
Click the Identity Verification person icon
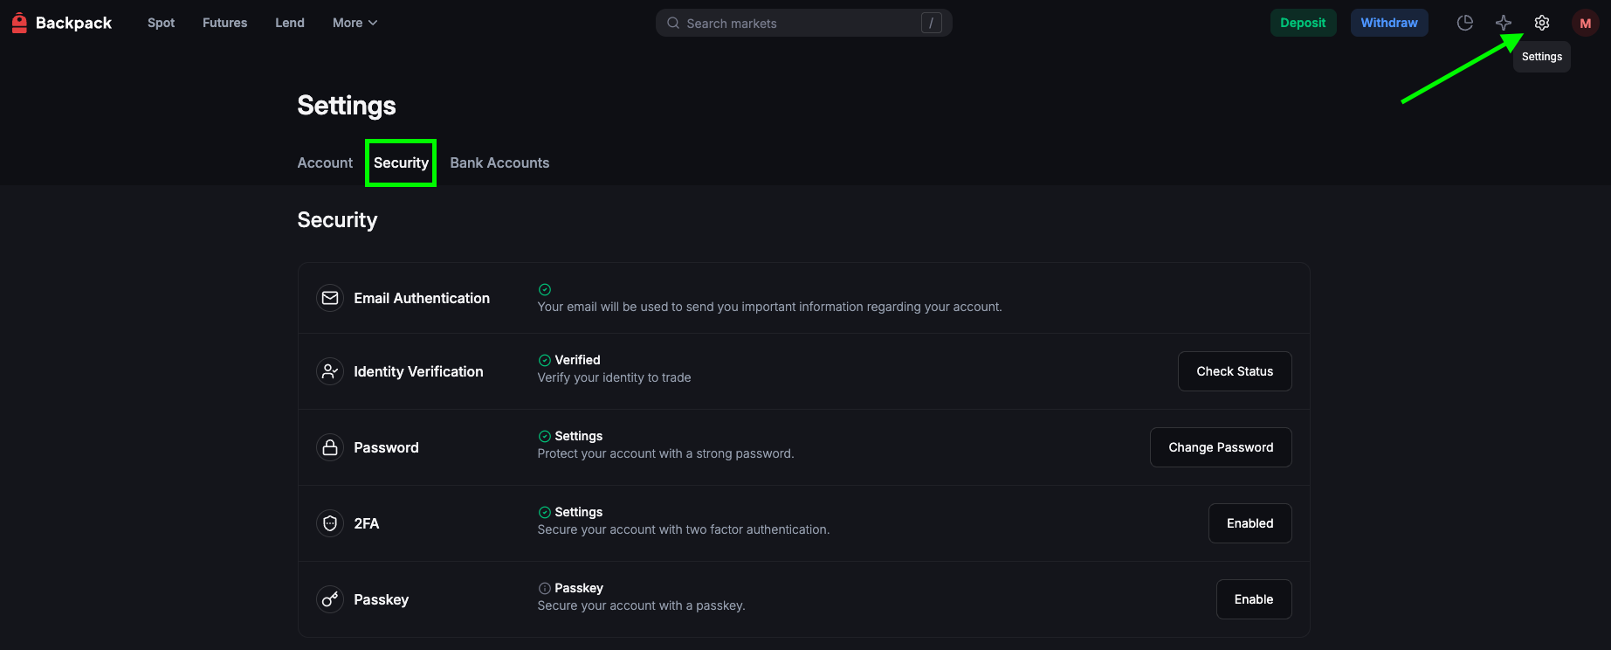click(330, 371)
